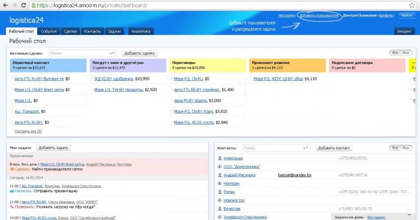Open task Отправить презентацию

(x=56, y=191)
